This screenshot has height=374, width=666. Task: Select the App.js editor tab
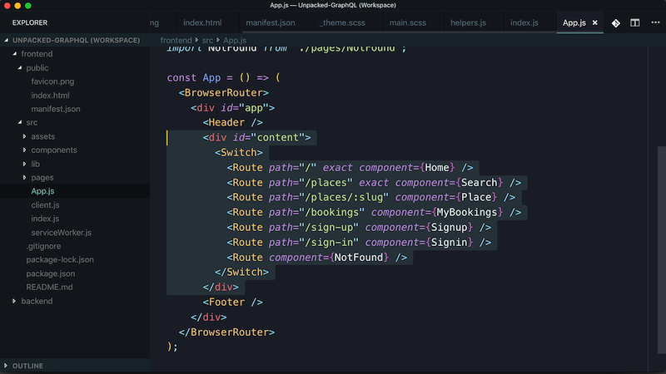[574, 23]
